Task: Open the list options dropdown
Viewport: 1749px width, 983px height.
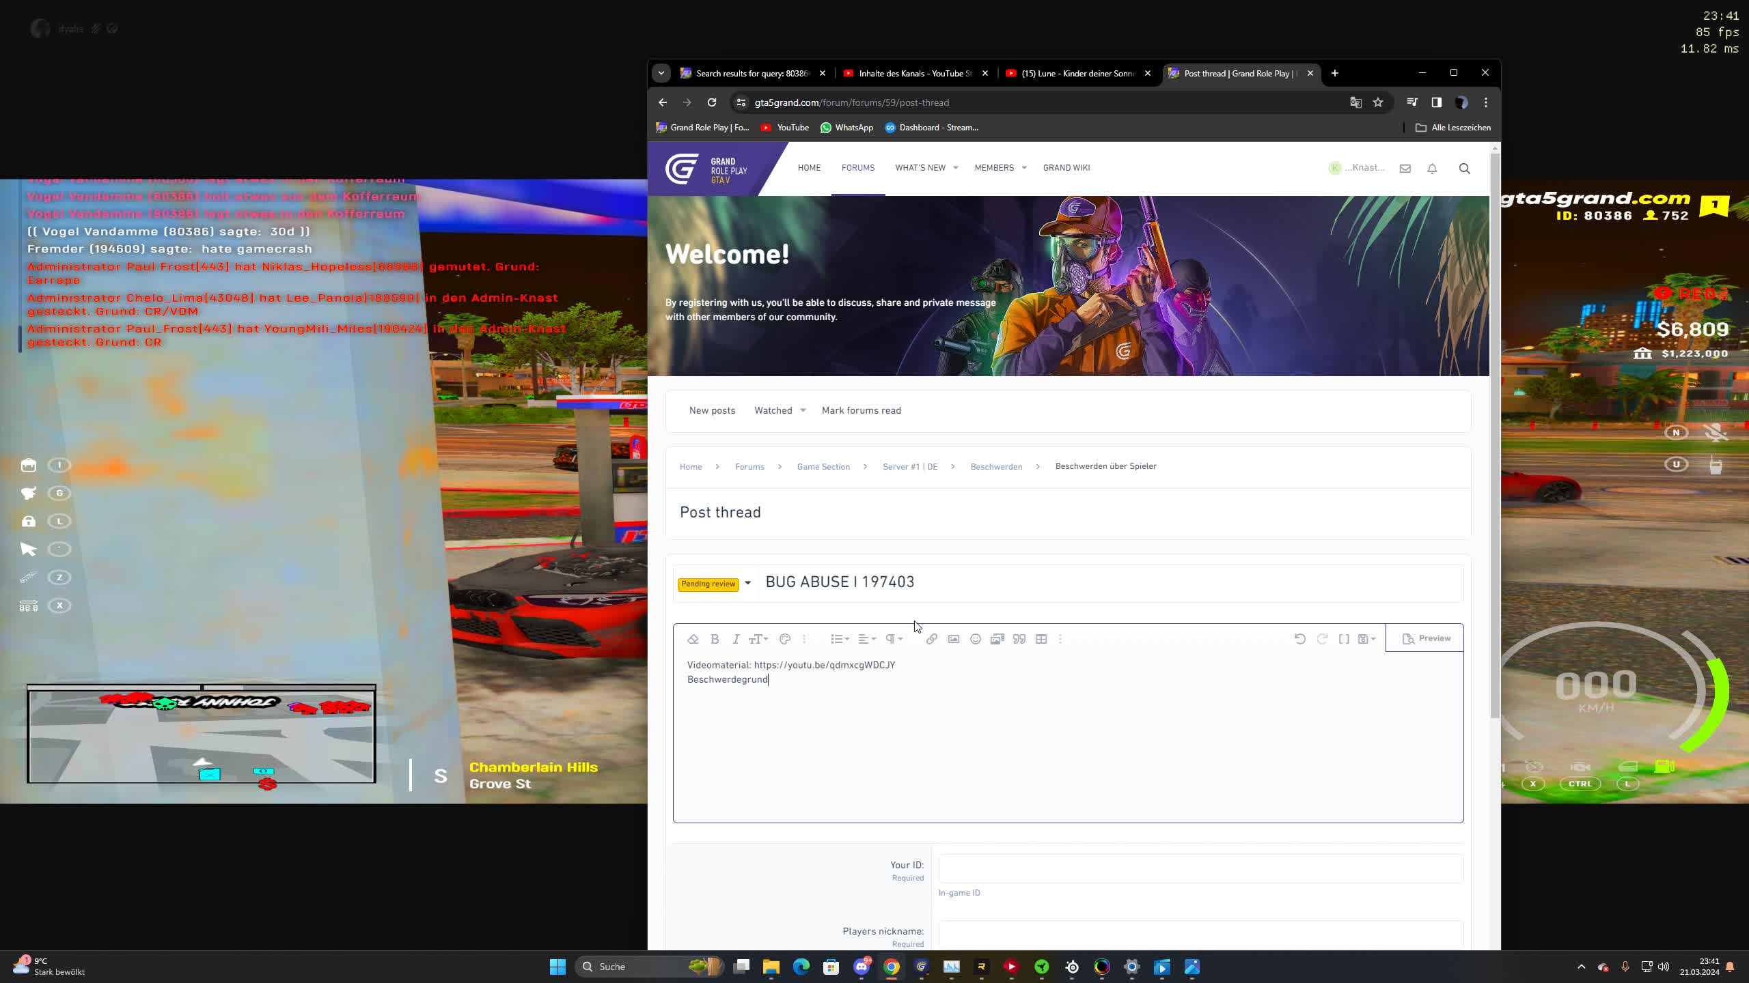Action: (840, 639)
